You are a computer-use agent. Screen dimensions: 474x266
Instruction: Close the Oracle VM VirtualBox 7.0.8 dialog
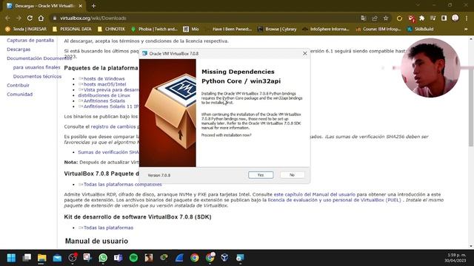click(304, 53)
